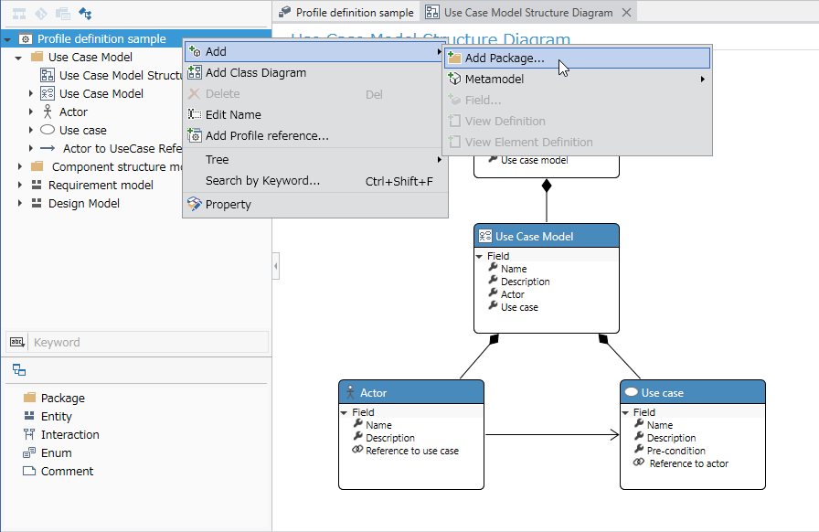This screenshot has width=819, height=532.
Task: Click the Enum icon in palette
Action: [x=29, y=452]
